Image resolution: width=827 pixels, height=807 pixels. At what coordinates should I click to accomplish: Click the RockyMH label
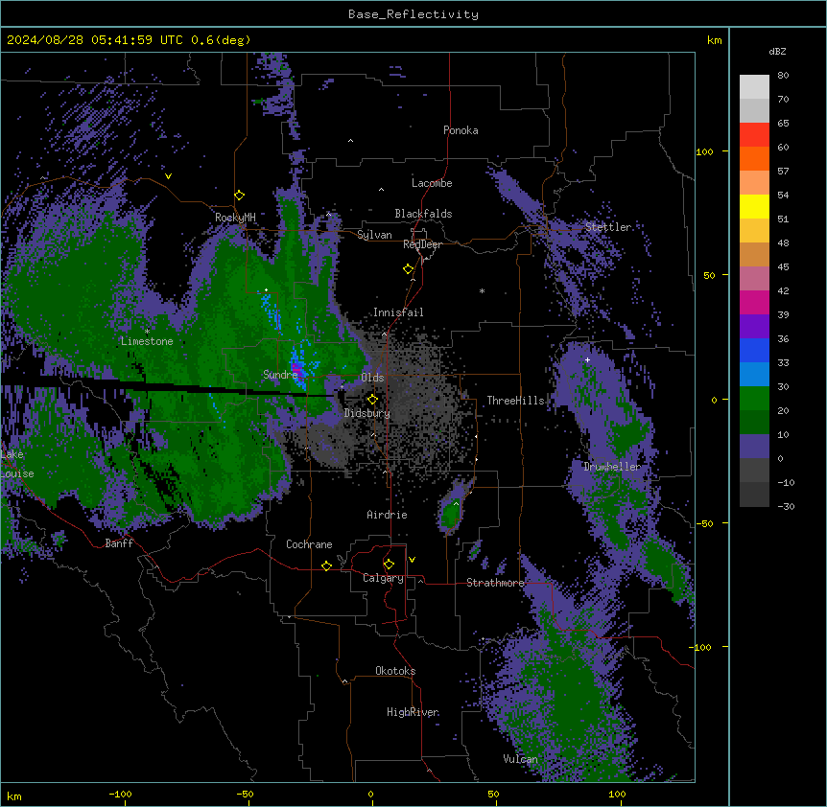(235, 218)
